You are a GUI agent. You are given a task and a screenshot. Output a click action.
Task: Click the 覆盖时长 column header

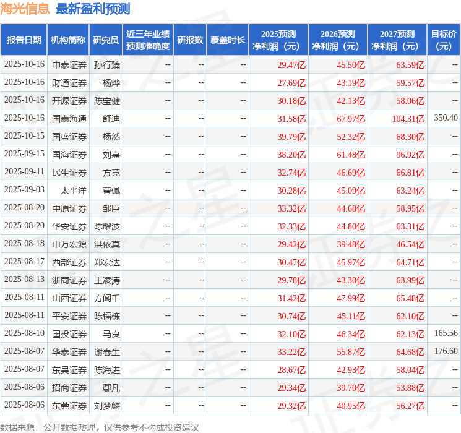click(228, 40)
